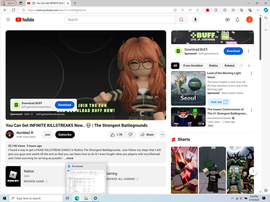Select Related filter chip
Image resolution: width=270 pixels, height=202 pixels.
coord(230,66)
